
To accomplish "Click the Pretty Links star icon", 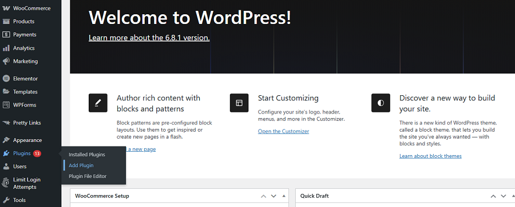I will [x=6, y=123].
